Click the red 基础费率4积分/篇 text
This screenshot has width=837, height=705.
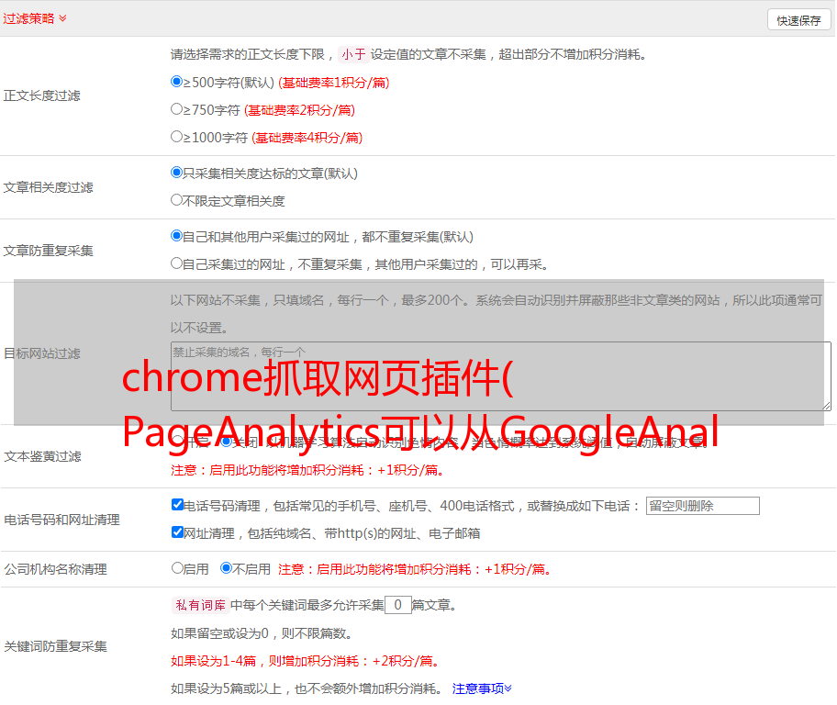(x=307, y=138)
